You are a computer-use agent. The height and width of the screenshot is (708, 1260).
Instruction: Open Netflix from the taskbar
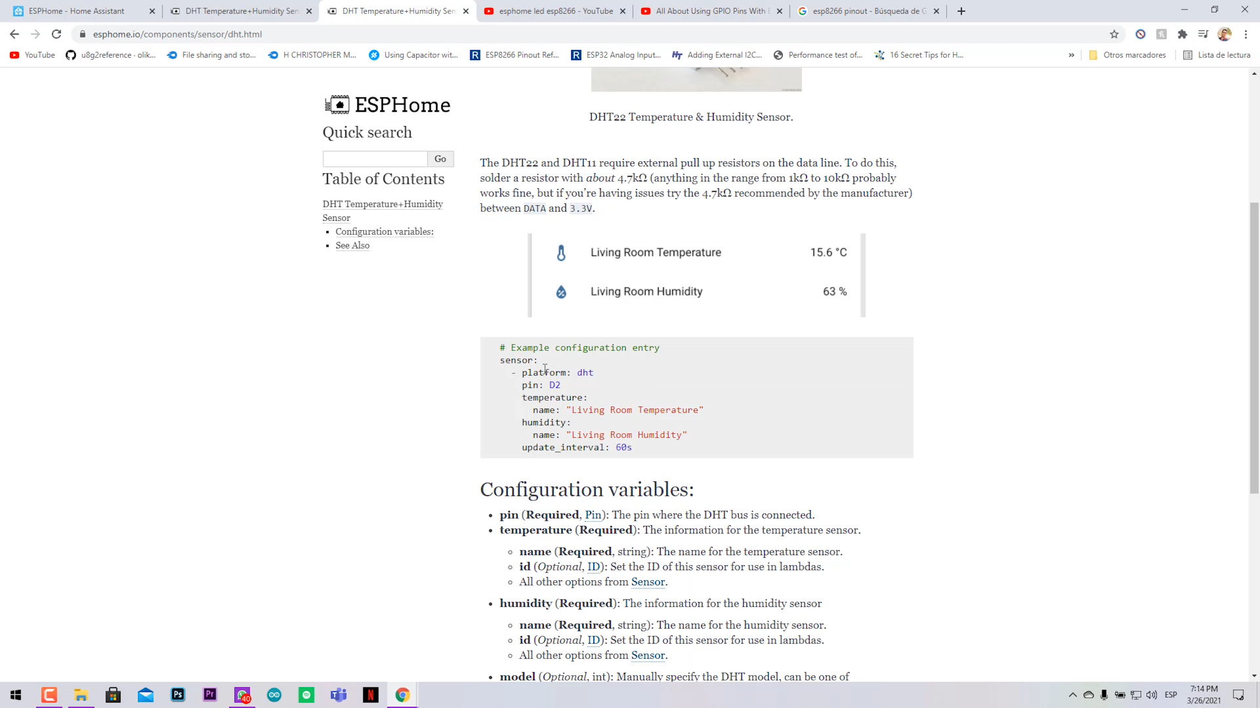tap(371, 695)
